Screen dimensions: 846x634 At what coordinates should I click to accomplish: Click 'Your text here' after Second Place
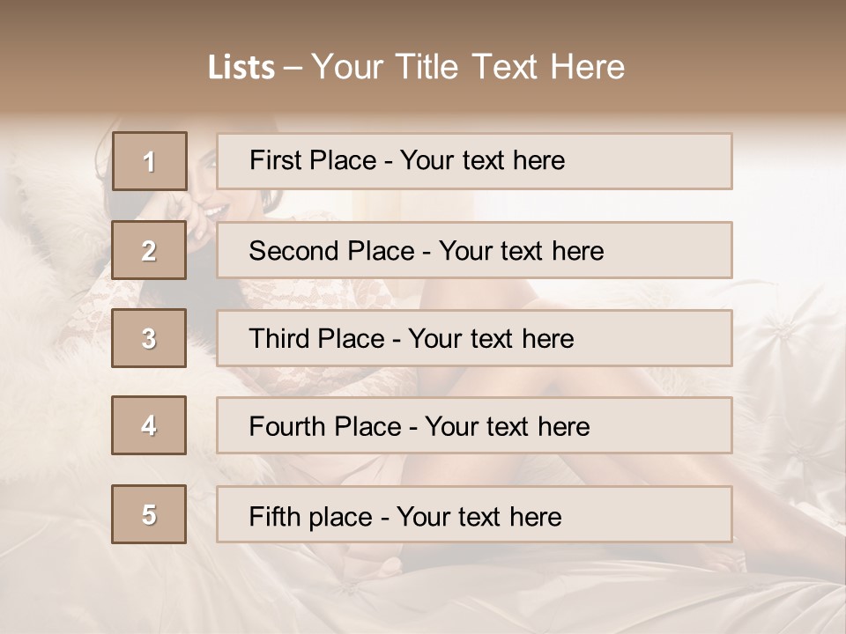click(x=521, y=251)
